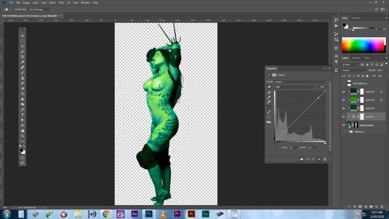Toggle lock all in Layers panel
This screenshot has height=219, width=389.
[x=367, y=76]
